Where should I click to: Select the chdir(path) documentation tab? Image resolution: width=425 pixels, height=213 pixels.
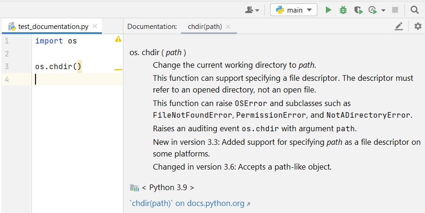tap(205, 27)
